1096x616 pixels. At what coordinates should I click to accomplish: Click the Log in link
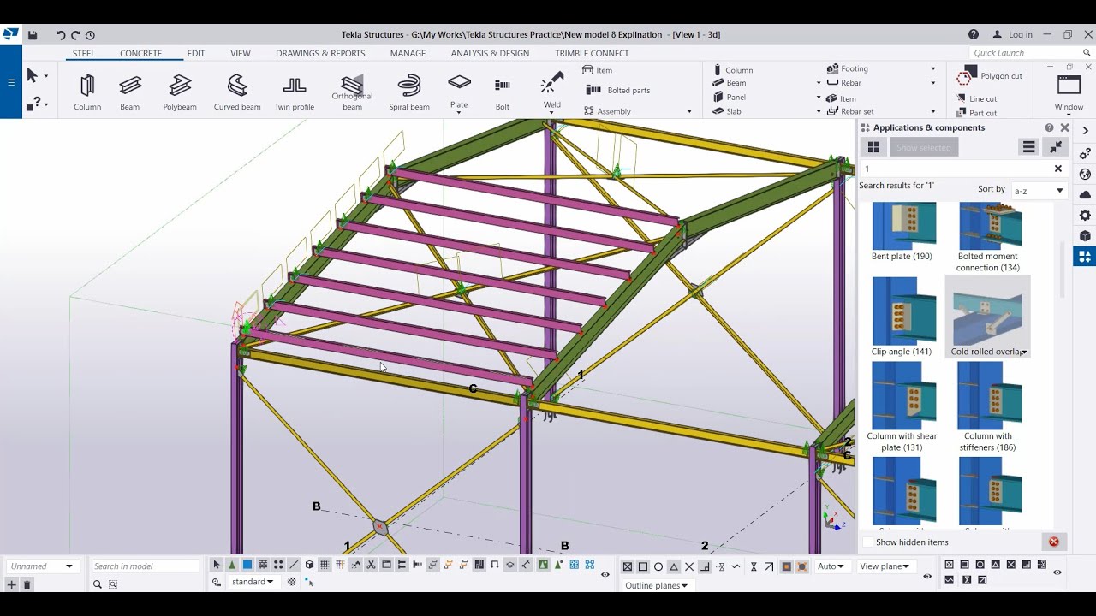(1012, 35)
